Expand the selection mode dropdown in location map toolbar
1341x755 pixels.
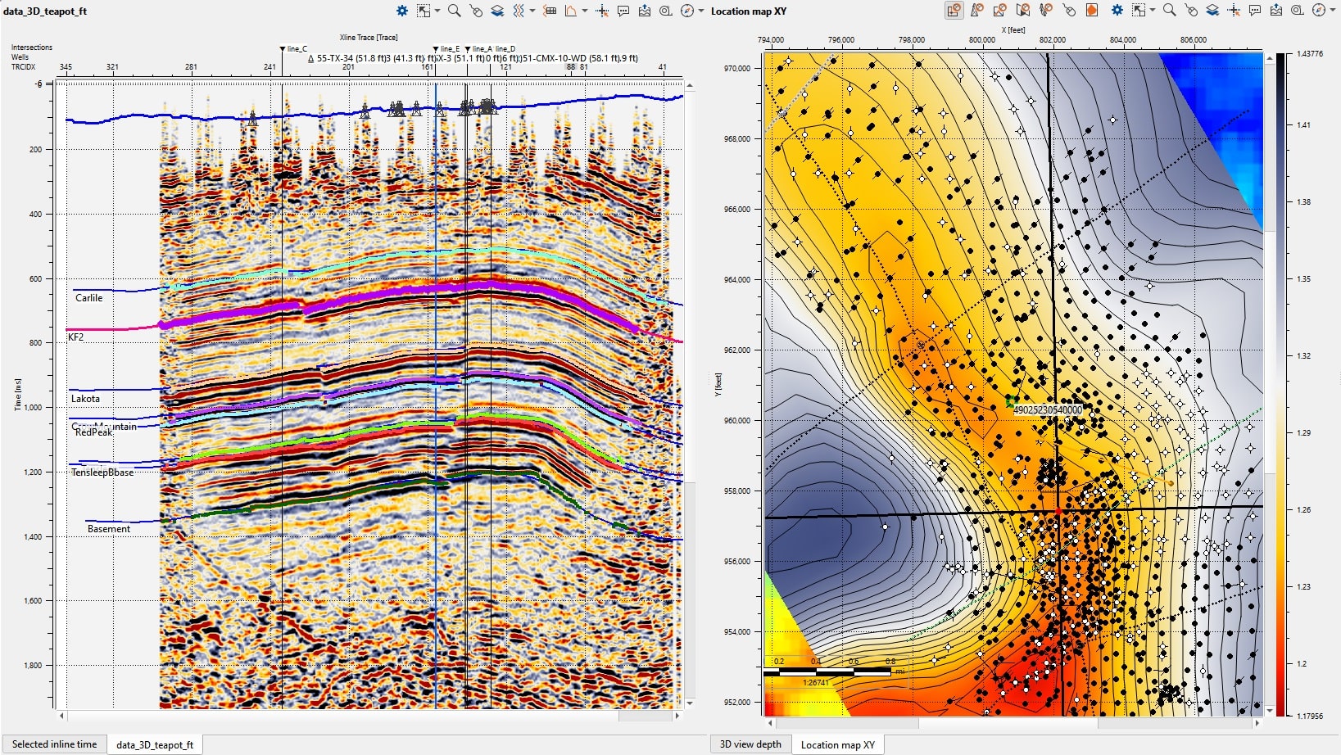point(1153,11)
